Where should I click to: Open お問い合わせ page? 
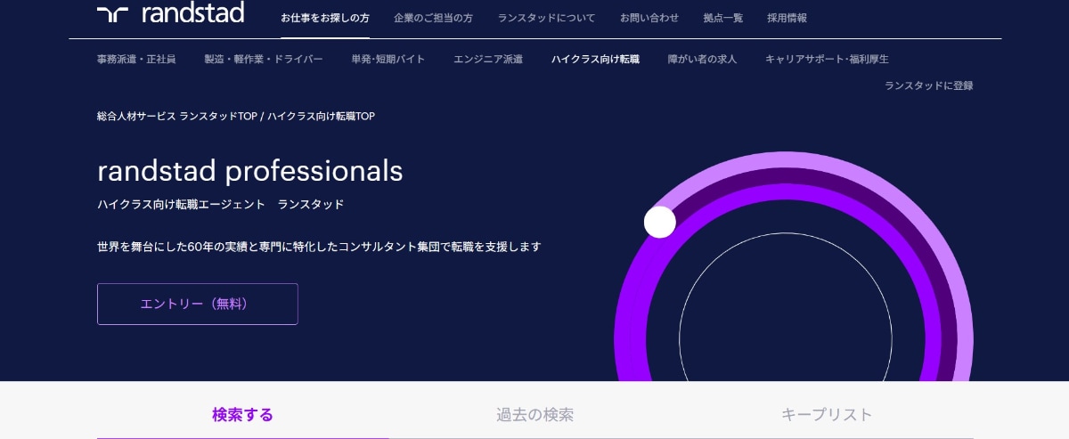coord(649,18)
